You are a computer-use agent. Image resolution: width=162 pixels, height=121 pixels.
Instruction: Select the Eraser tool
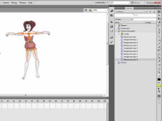[159, 65]
